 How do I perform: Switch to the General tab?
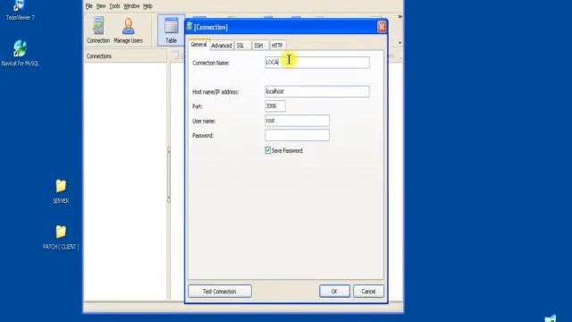pyautogui.click(x=198, y=45)
